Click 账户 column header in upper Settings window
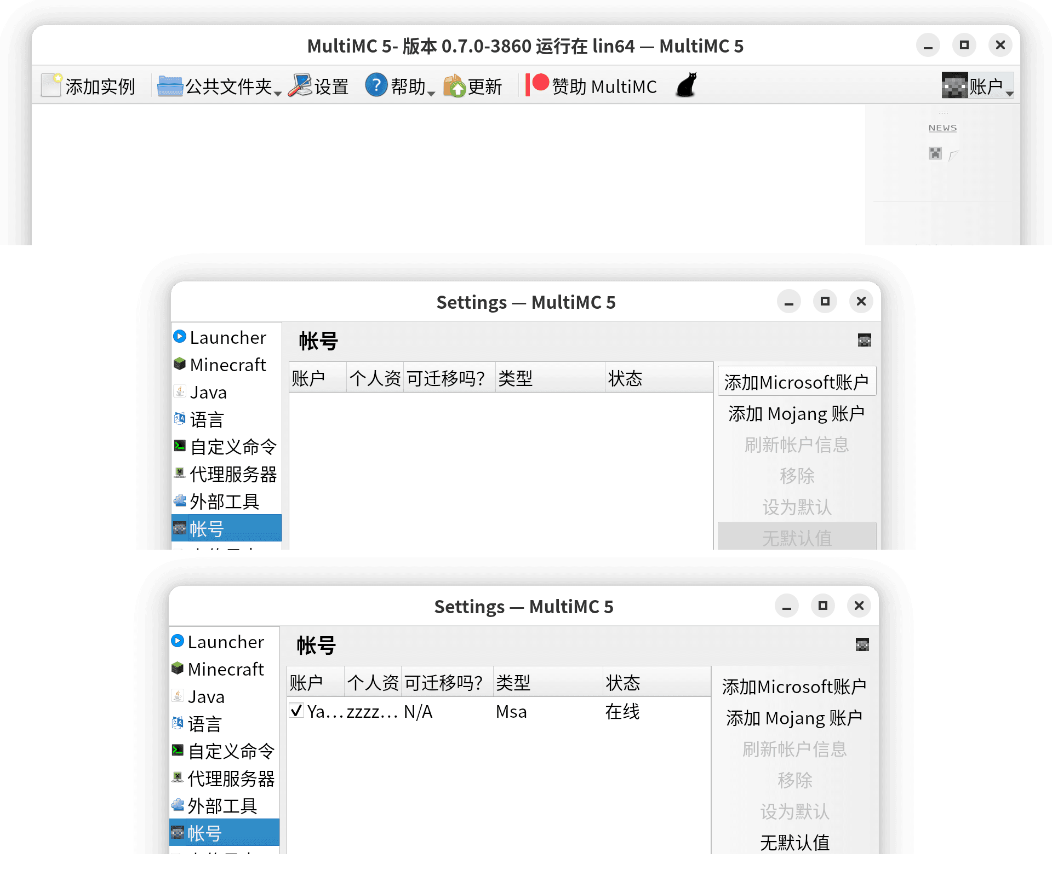Viewport: 1052px width, 876px height. point(318,378)
